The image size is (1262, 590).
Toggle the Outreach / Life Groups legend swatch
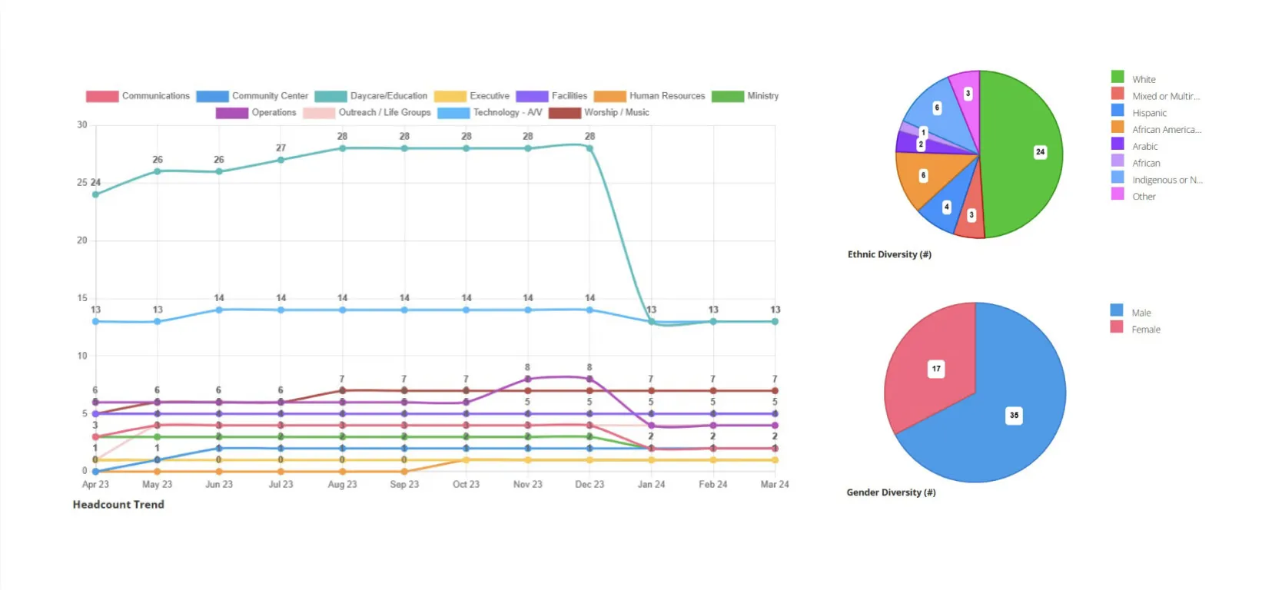(319, 113)
